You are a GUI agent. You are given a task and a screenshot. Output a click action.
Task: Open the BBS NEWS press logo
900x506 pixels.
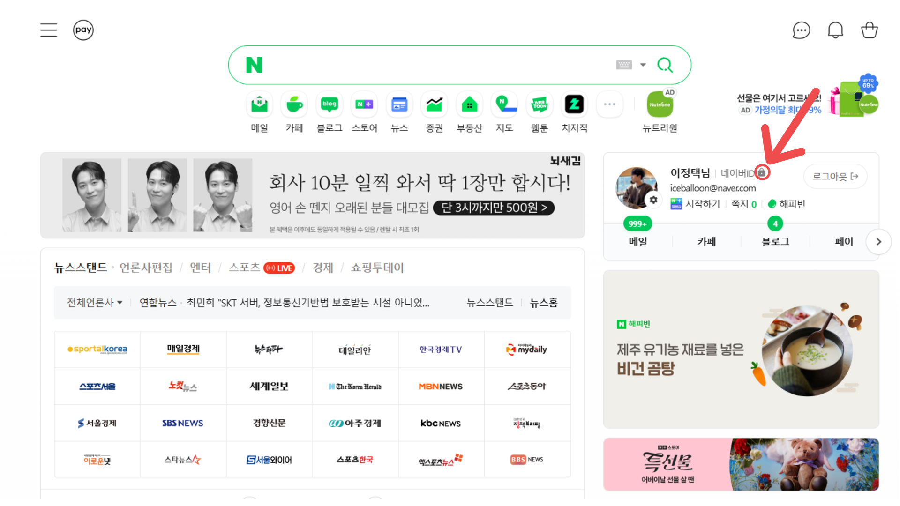click(527, 460)
